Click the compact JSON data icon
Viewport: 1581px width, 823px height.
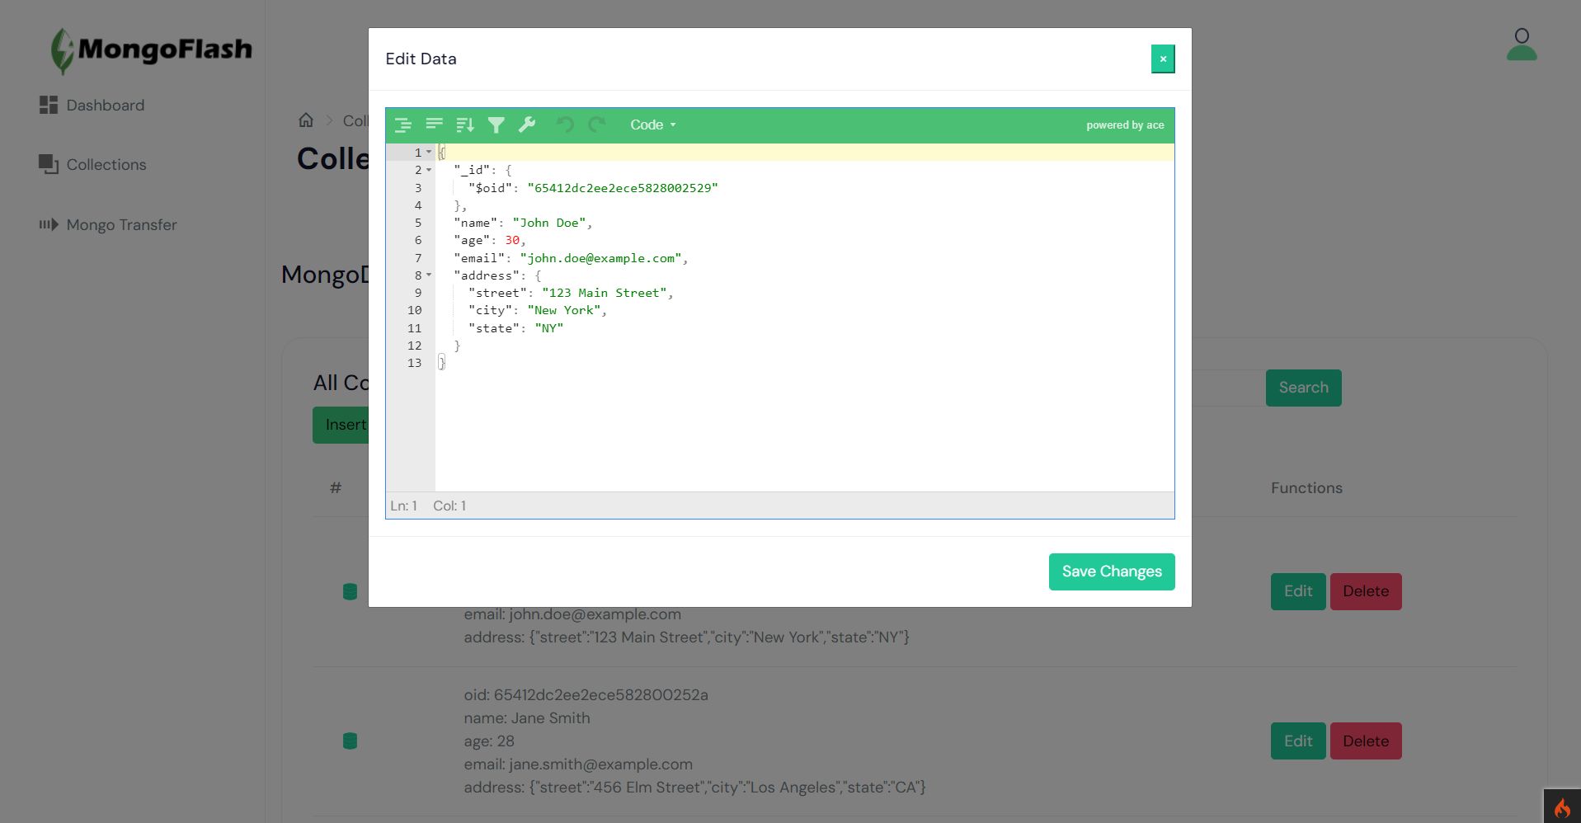click(434, 125)
